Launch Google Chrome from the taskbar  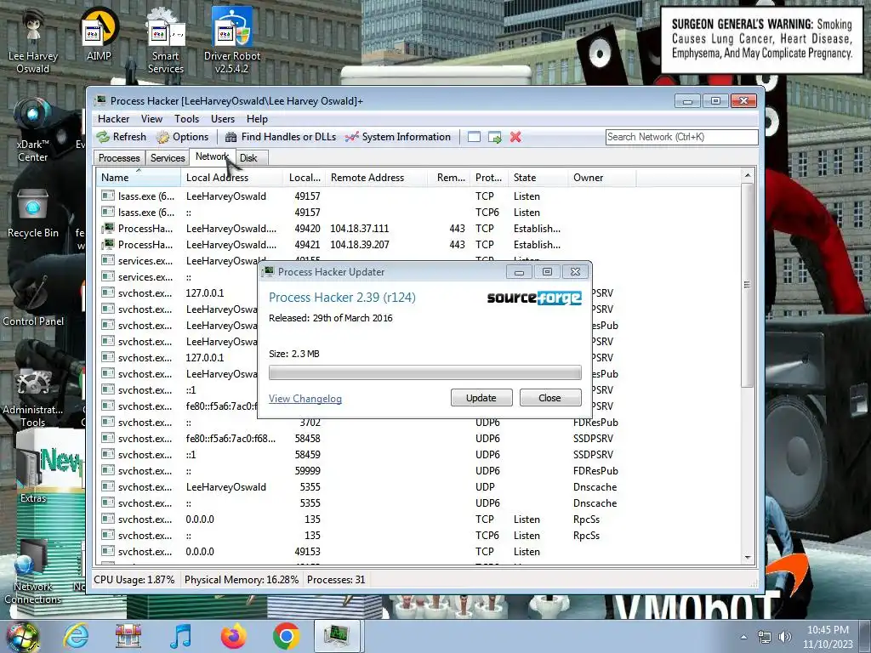pos(286,636)
